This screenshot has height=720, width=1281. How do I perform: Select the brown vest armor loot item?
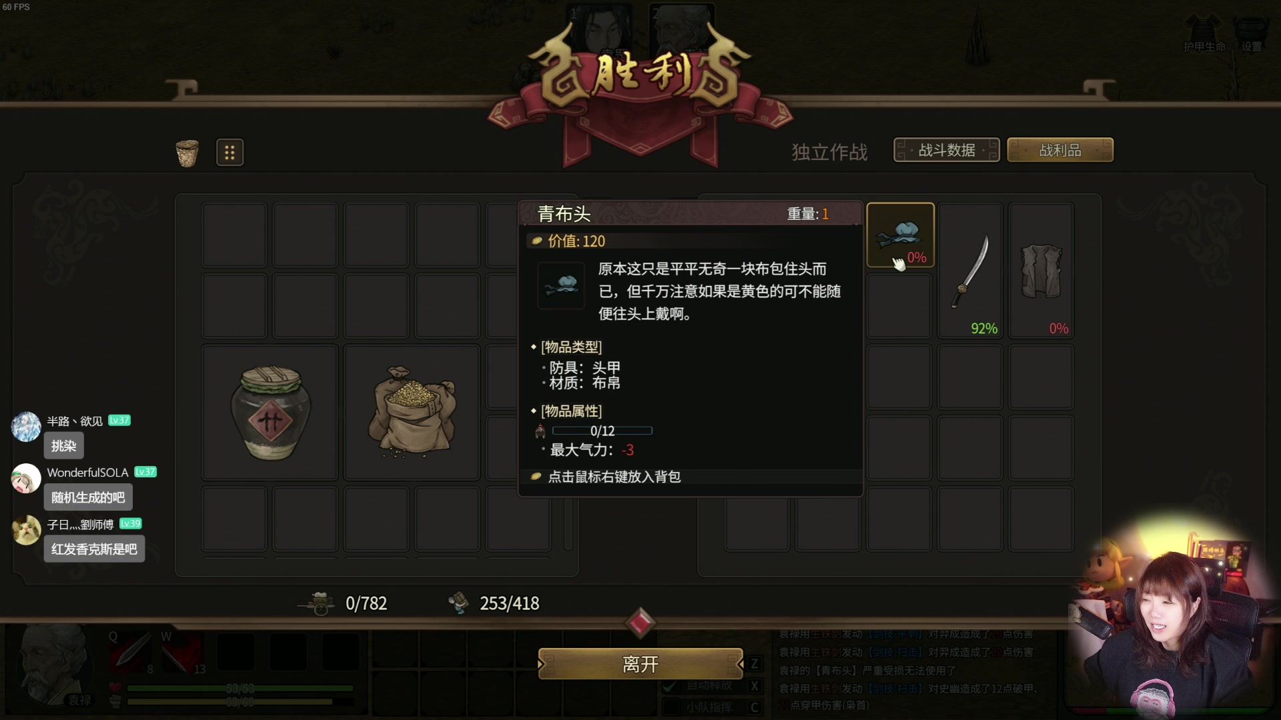1041,271
